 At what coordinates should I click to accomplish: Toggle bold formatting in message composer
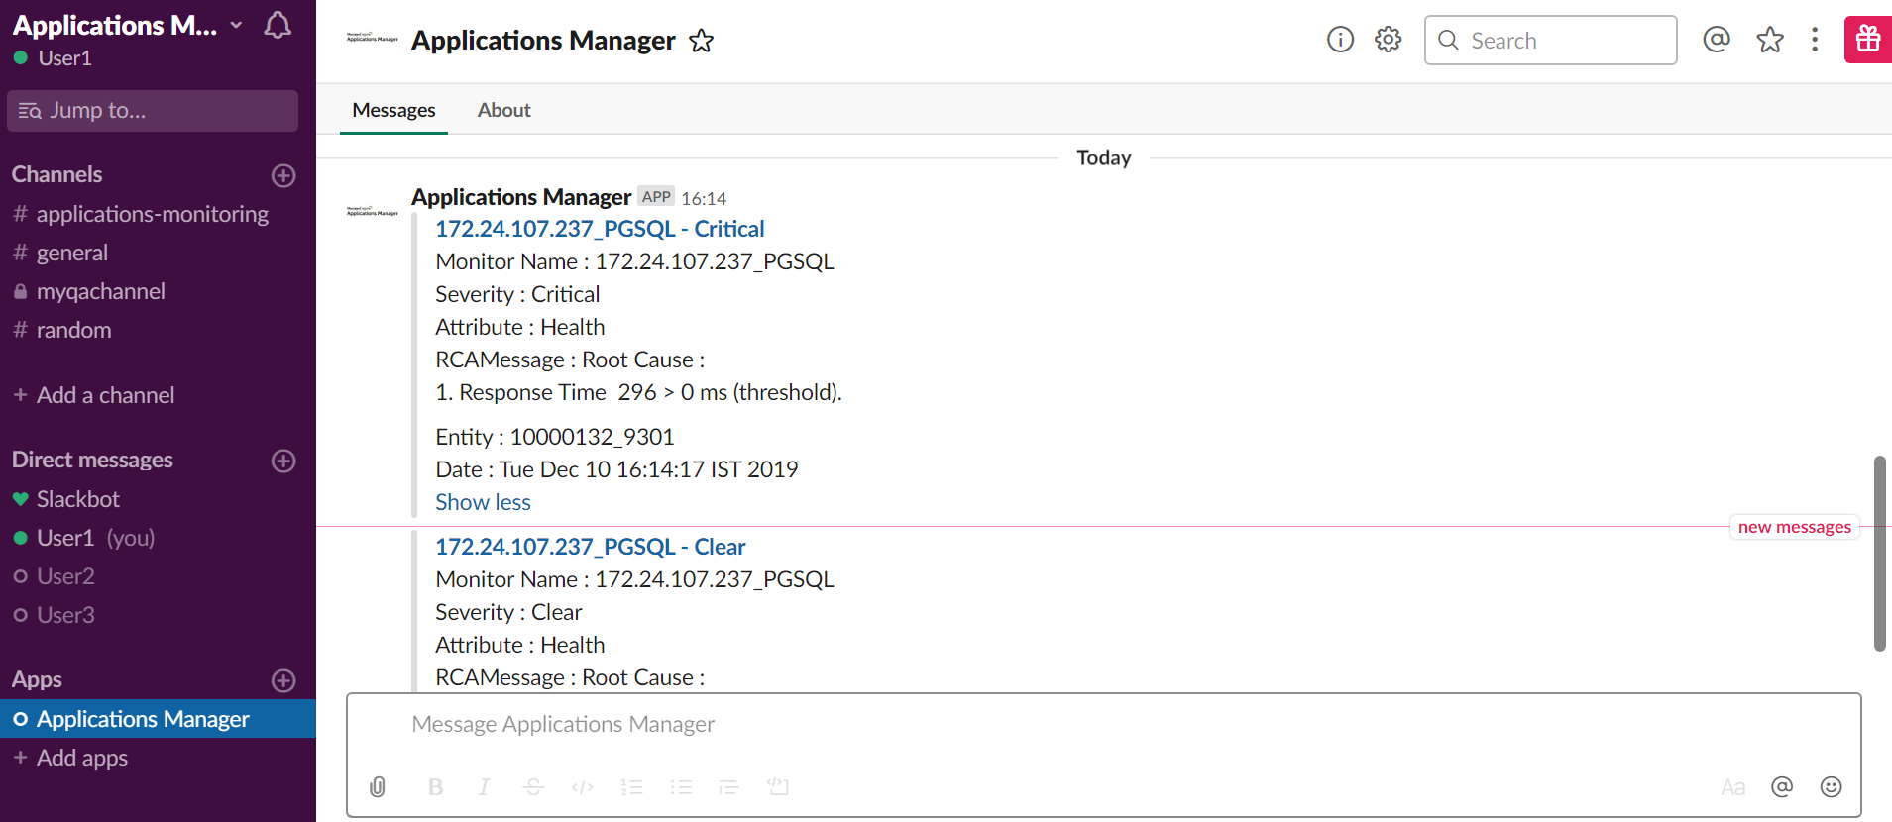click(435, 787)
